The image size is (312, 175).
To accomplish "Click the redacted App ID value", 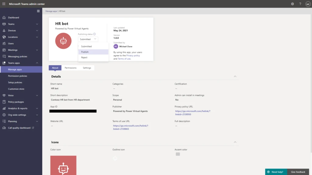I will click(x=73, y=111).
